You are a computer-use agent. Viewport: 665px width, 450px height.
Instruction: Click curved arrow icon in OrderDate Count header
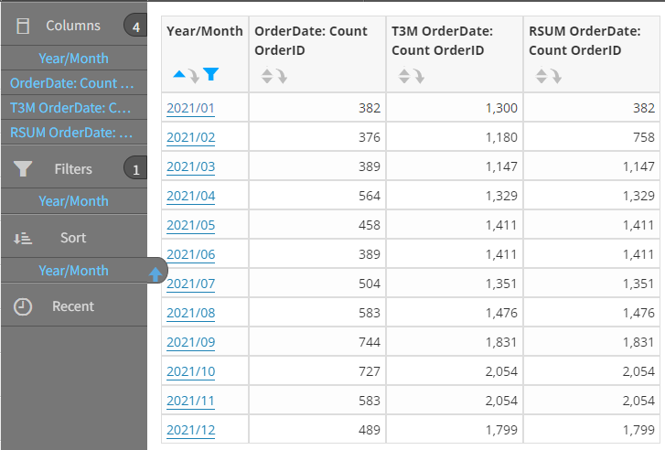click(x=282, y=76)
